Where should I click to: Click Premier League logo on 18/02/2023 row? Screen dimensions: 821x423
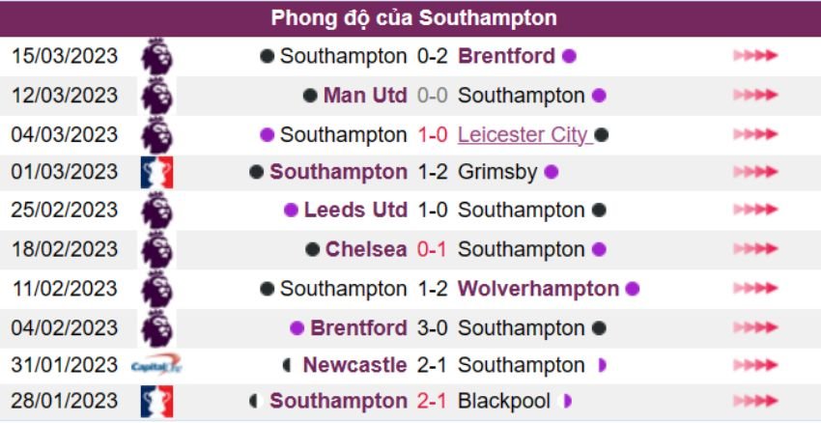click(156, 249)
